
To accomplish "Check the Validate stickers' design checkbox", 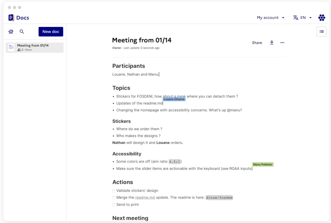I will tap(114, 190).
